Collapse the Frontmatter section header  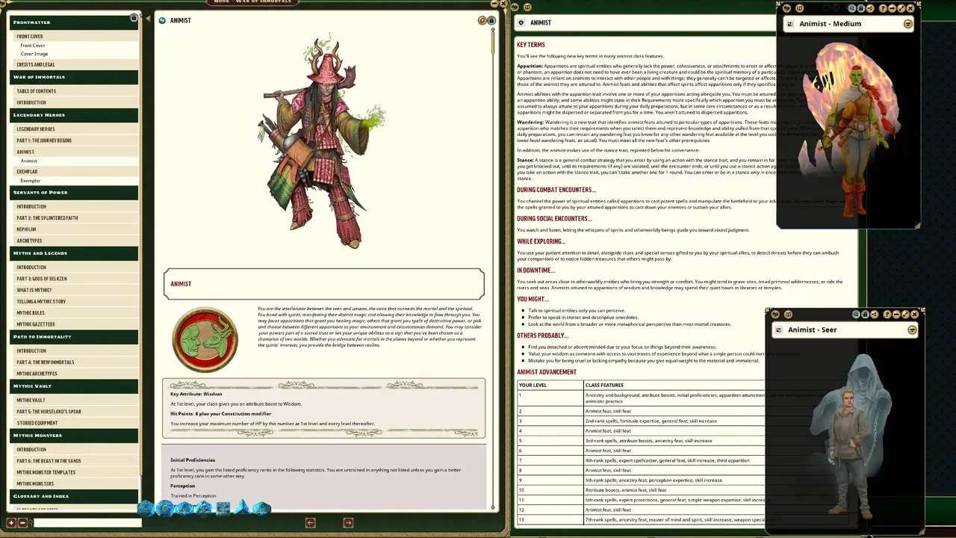point(74,22)
